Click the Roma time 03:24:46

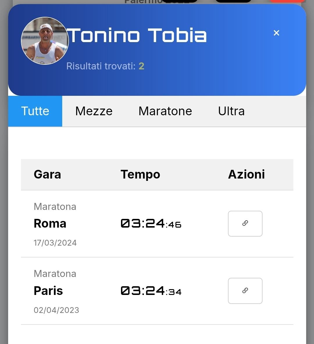click(x=151, y=224)
